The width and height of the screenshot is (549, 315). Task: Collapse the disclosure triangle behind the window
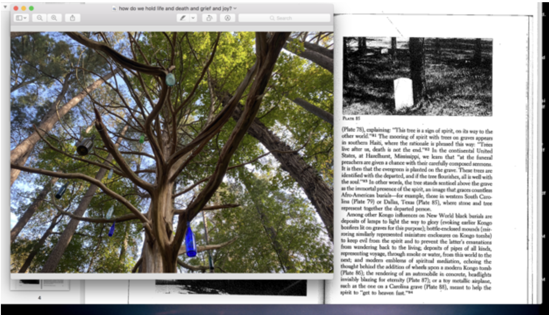(x=5, y=7)
